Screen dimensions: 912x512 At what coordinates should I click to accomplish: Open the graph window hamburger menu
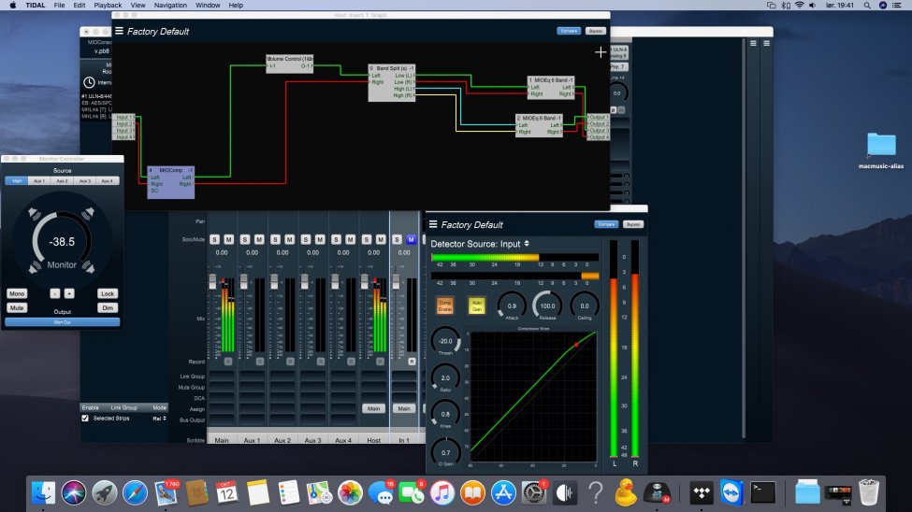[x=119, y=31]
